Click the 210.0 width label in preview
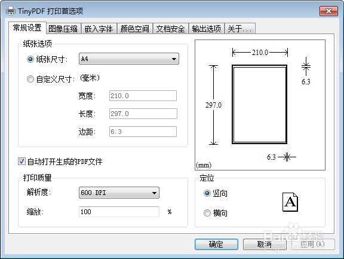Image resolution: width=344 pixels, height=259 pixels. (x=260, y=53)
